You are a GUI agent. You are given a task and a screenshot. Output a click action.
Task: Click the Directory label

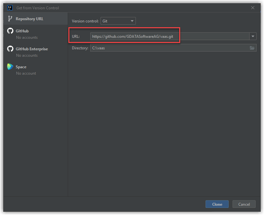[80, 48]
